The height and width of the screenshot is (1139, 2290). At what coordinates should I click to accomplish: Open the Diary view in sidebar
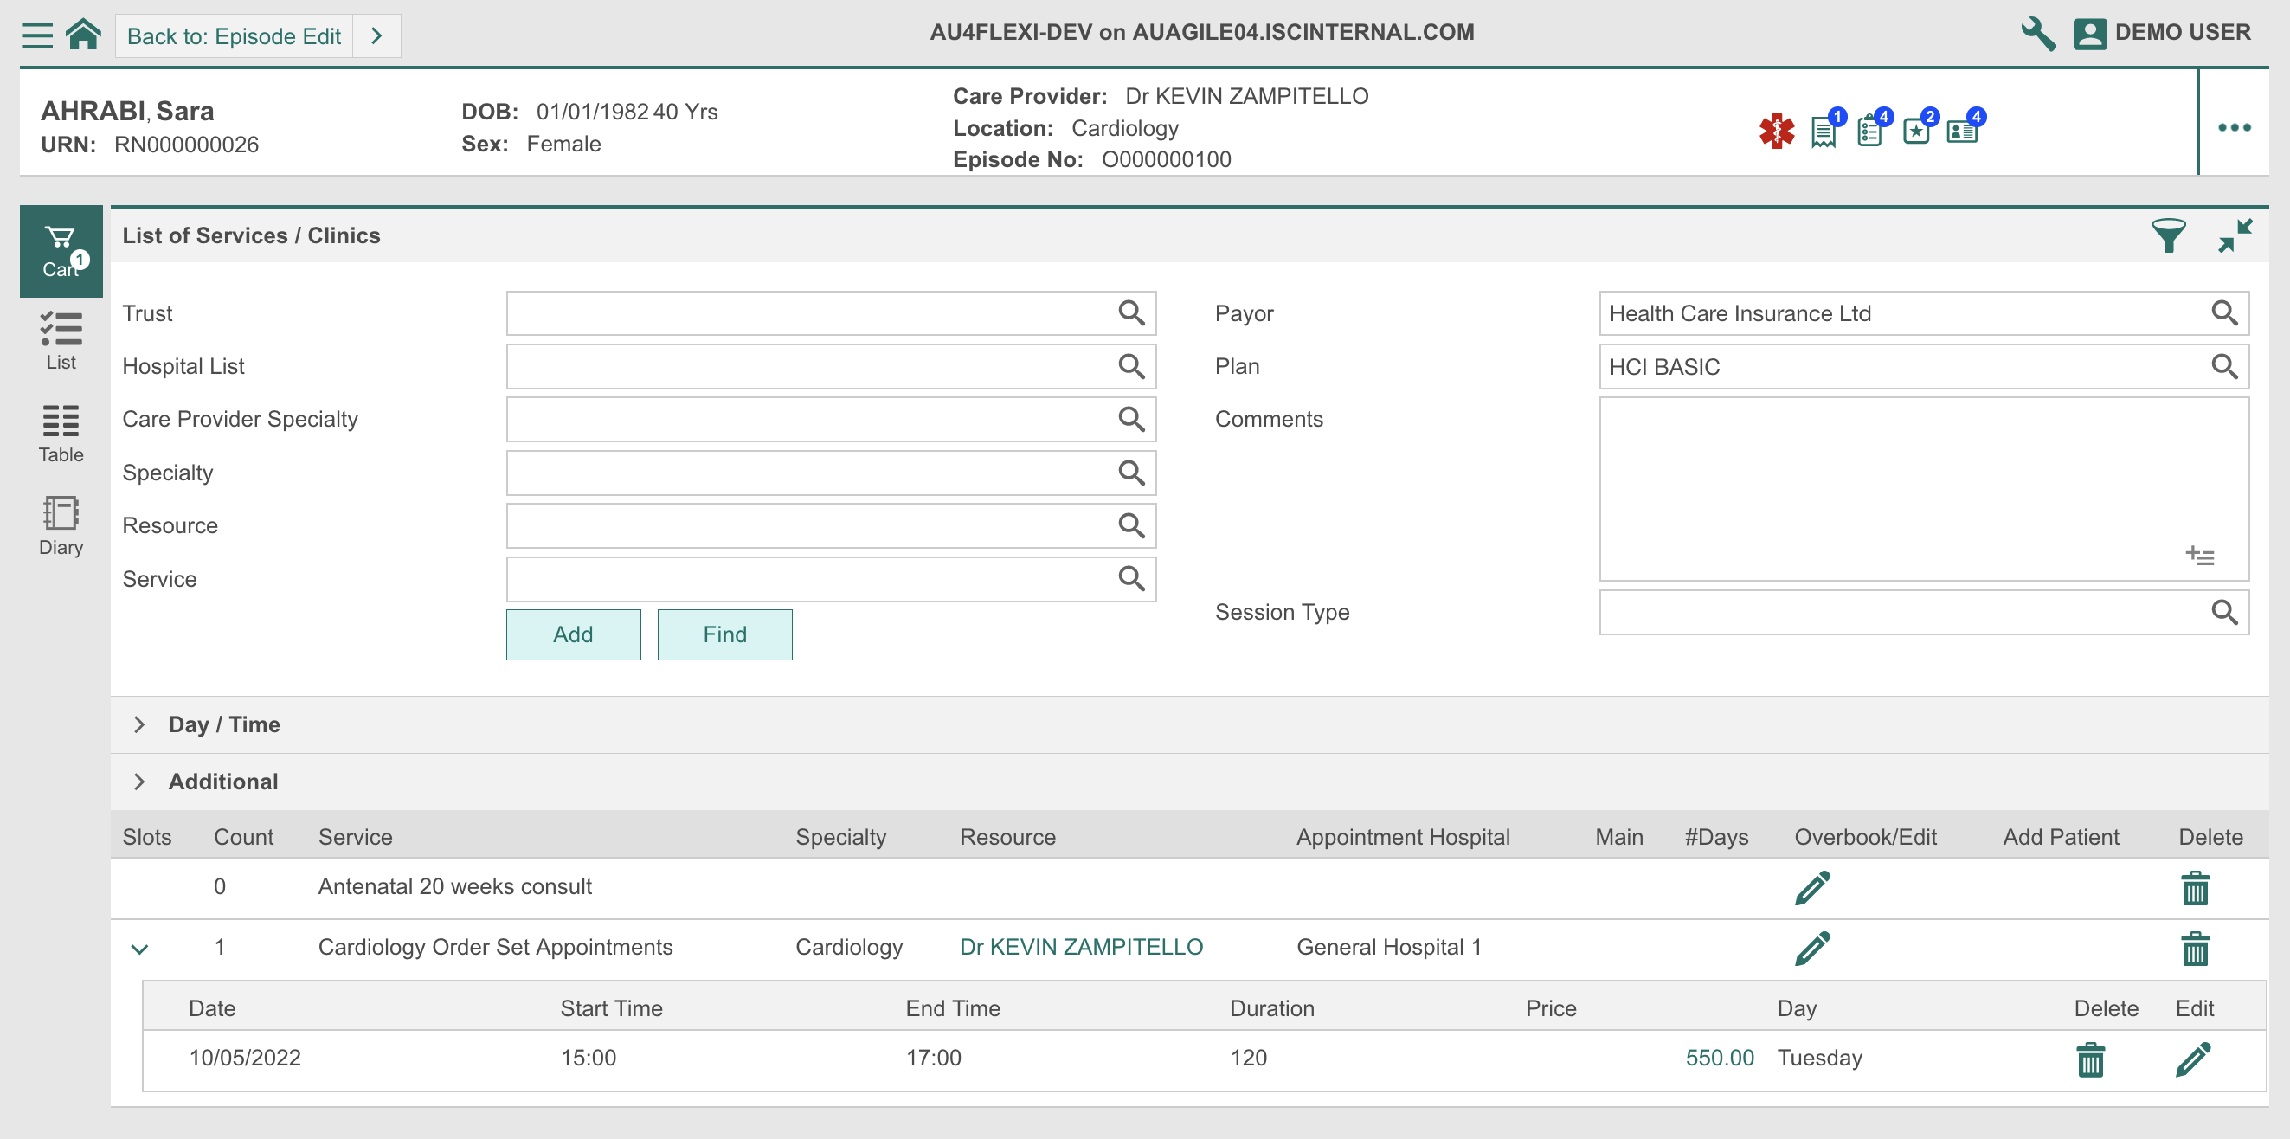(61, 524)
